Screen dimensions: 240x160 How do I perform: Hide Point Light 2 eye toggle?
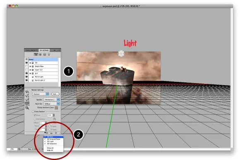(x=26, y=80)
